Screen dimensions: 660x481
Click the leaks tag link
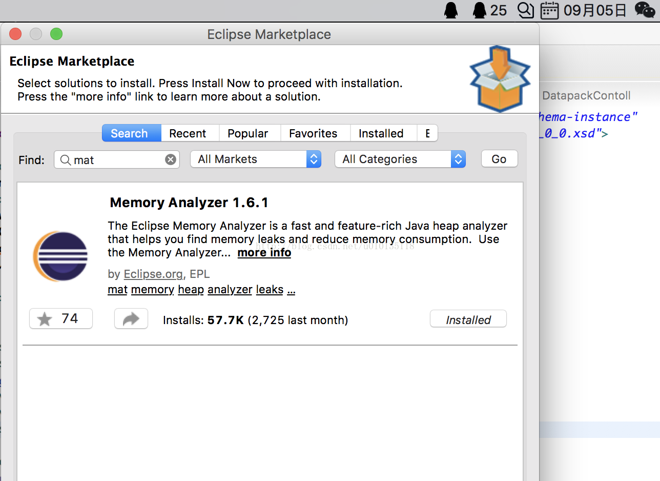270,290
